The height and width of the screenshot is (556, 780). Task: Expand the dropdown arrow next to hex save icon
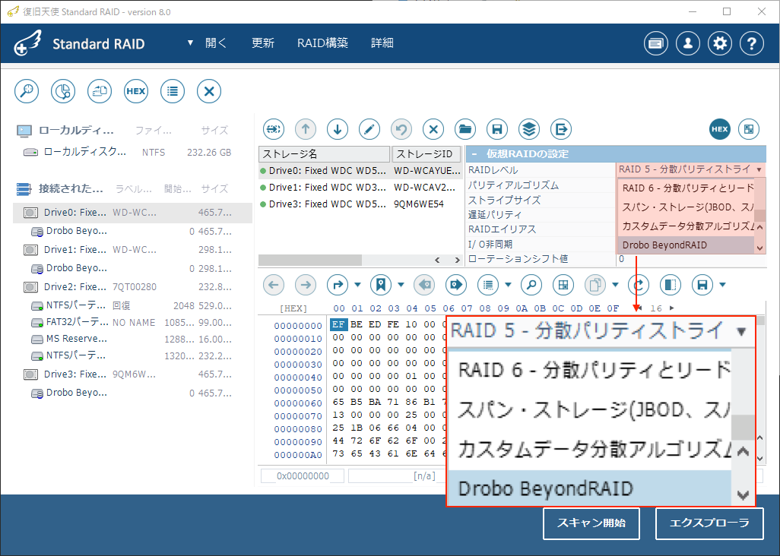point(723,285)
